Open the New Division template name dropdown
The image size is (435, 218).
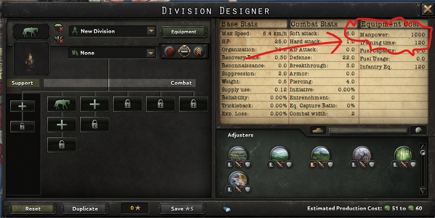coord(151,31)
